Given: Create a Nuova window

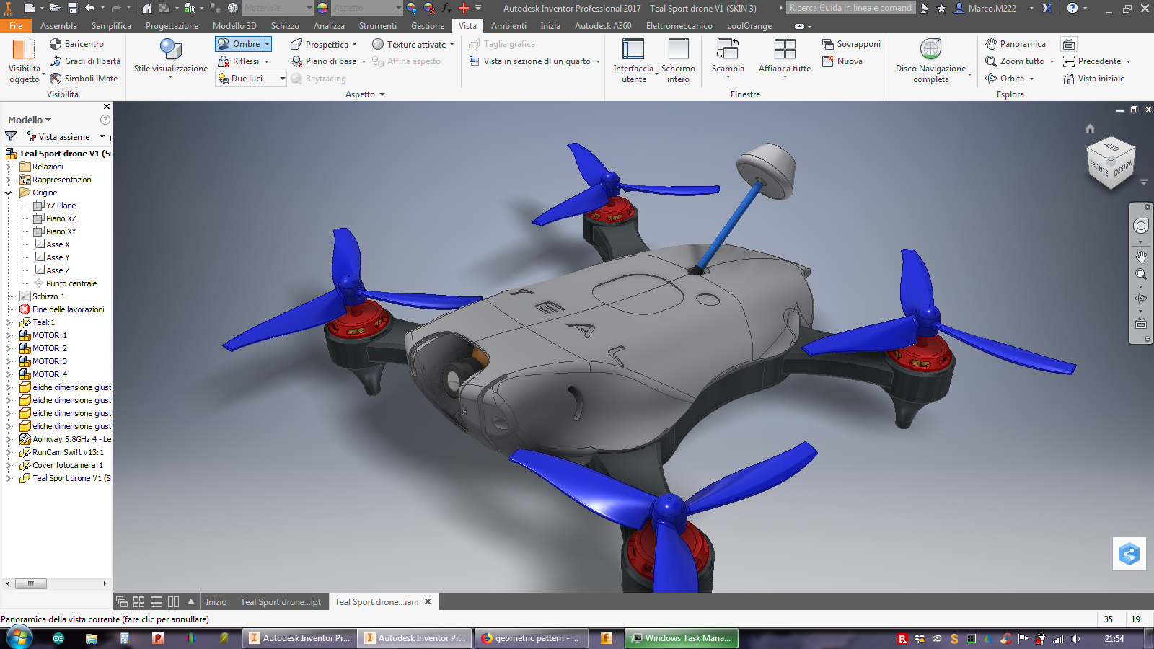Looking at the screenshot, I should pos(842,61).
